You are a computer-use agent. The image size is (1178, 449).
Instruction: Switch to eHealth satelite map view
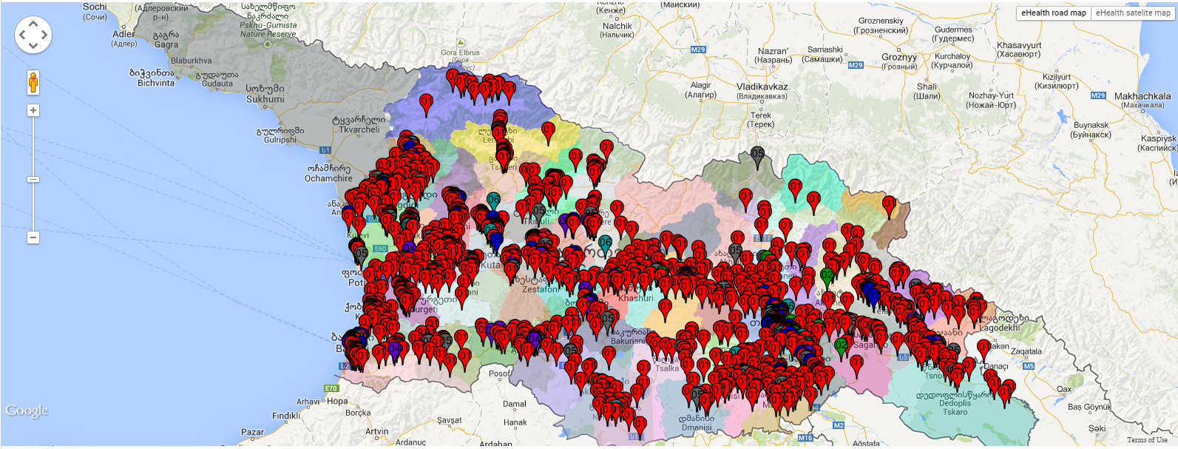[1133, 13]
